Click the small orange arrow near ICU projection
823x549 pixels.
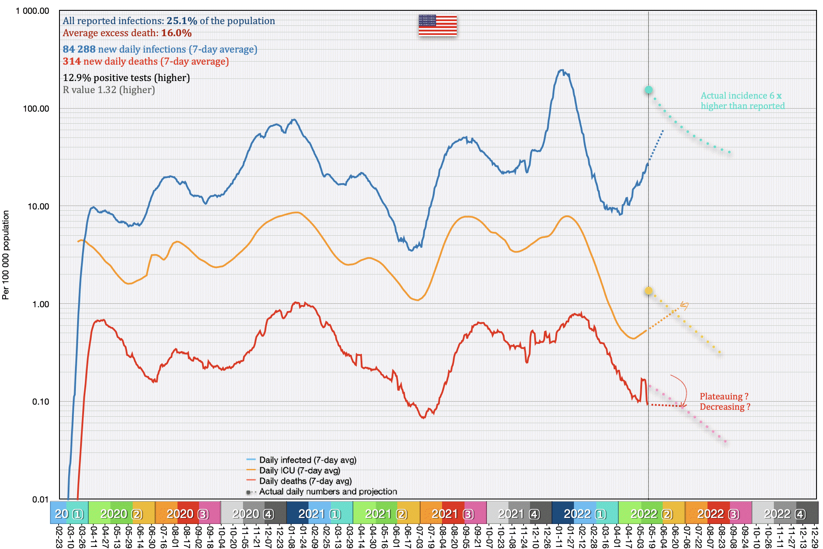coord(684,306)
